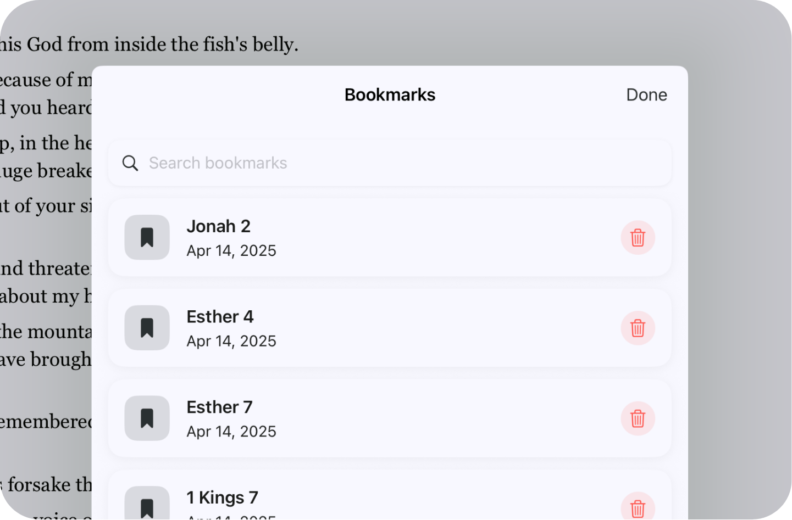
Task: Select the Esther 4 Apr 14 date
Action: pyautogui.click(x=231, y=342)
